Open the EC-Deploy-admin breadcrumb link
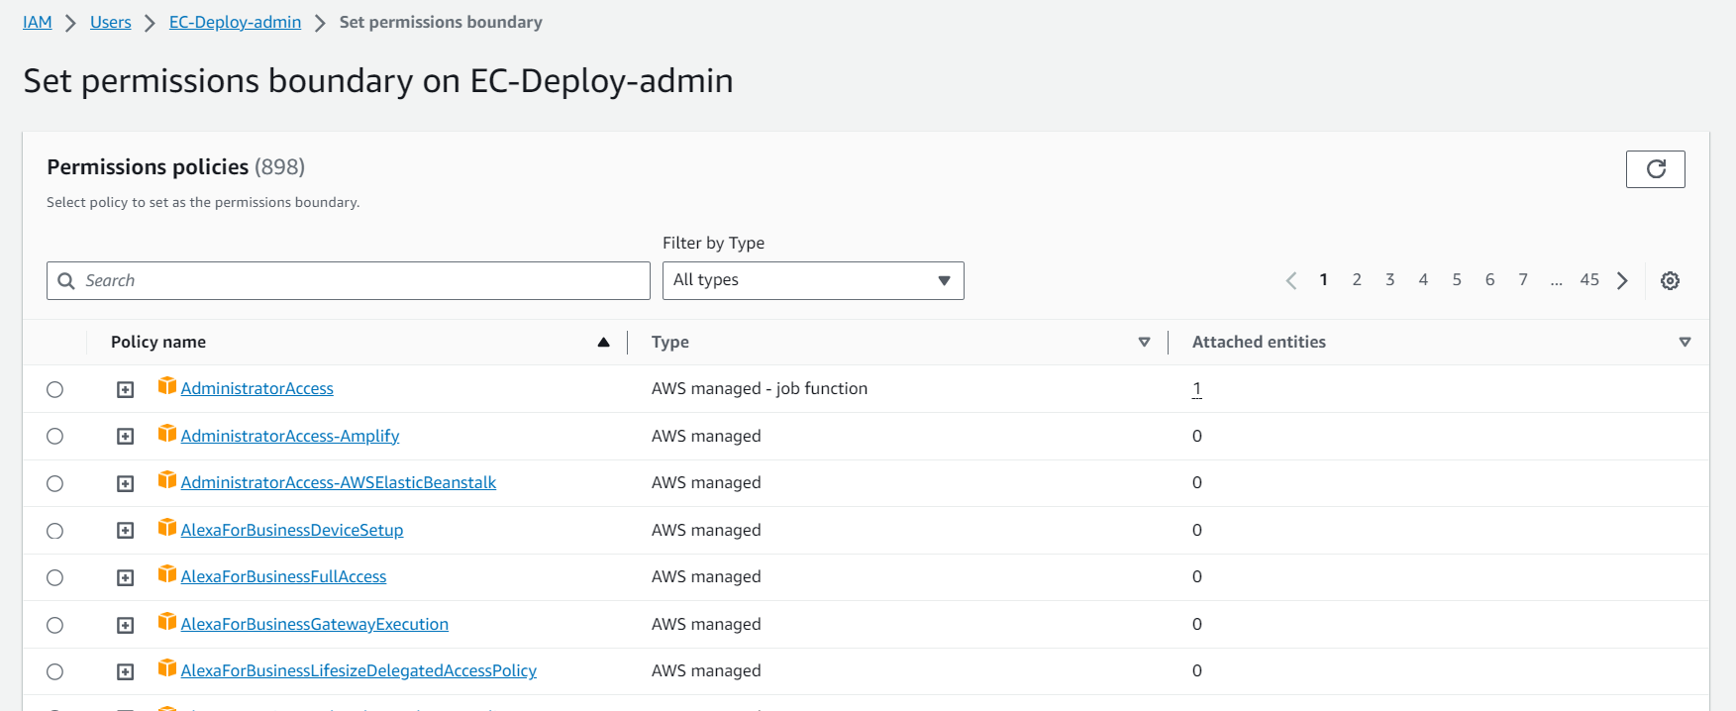The width and height of the screenshot is (1736, 711). (x=235, y=22)
